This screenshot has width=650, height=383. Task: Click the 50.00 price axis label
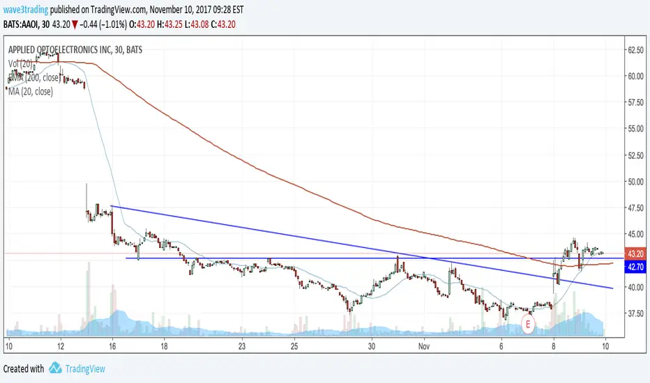pyautogui.click(x=636, y=182)
